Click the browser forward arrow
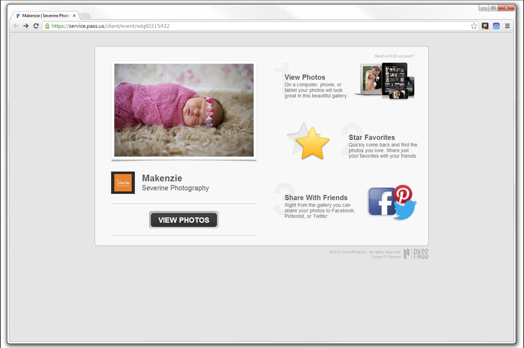 click(26, 26)
